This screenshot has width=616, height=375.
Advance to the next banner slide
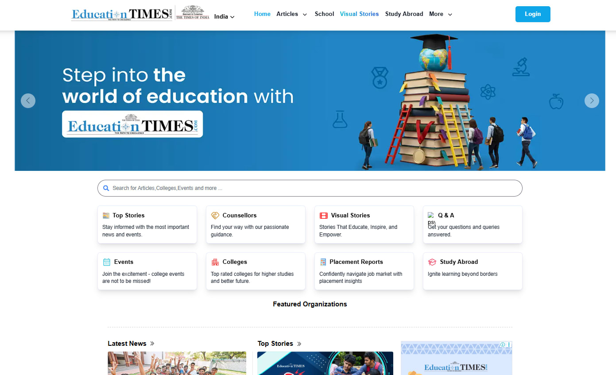tap(592, 101)
